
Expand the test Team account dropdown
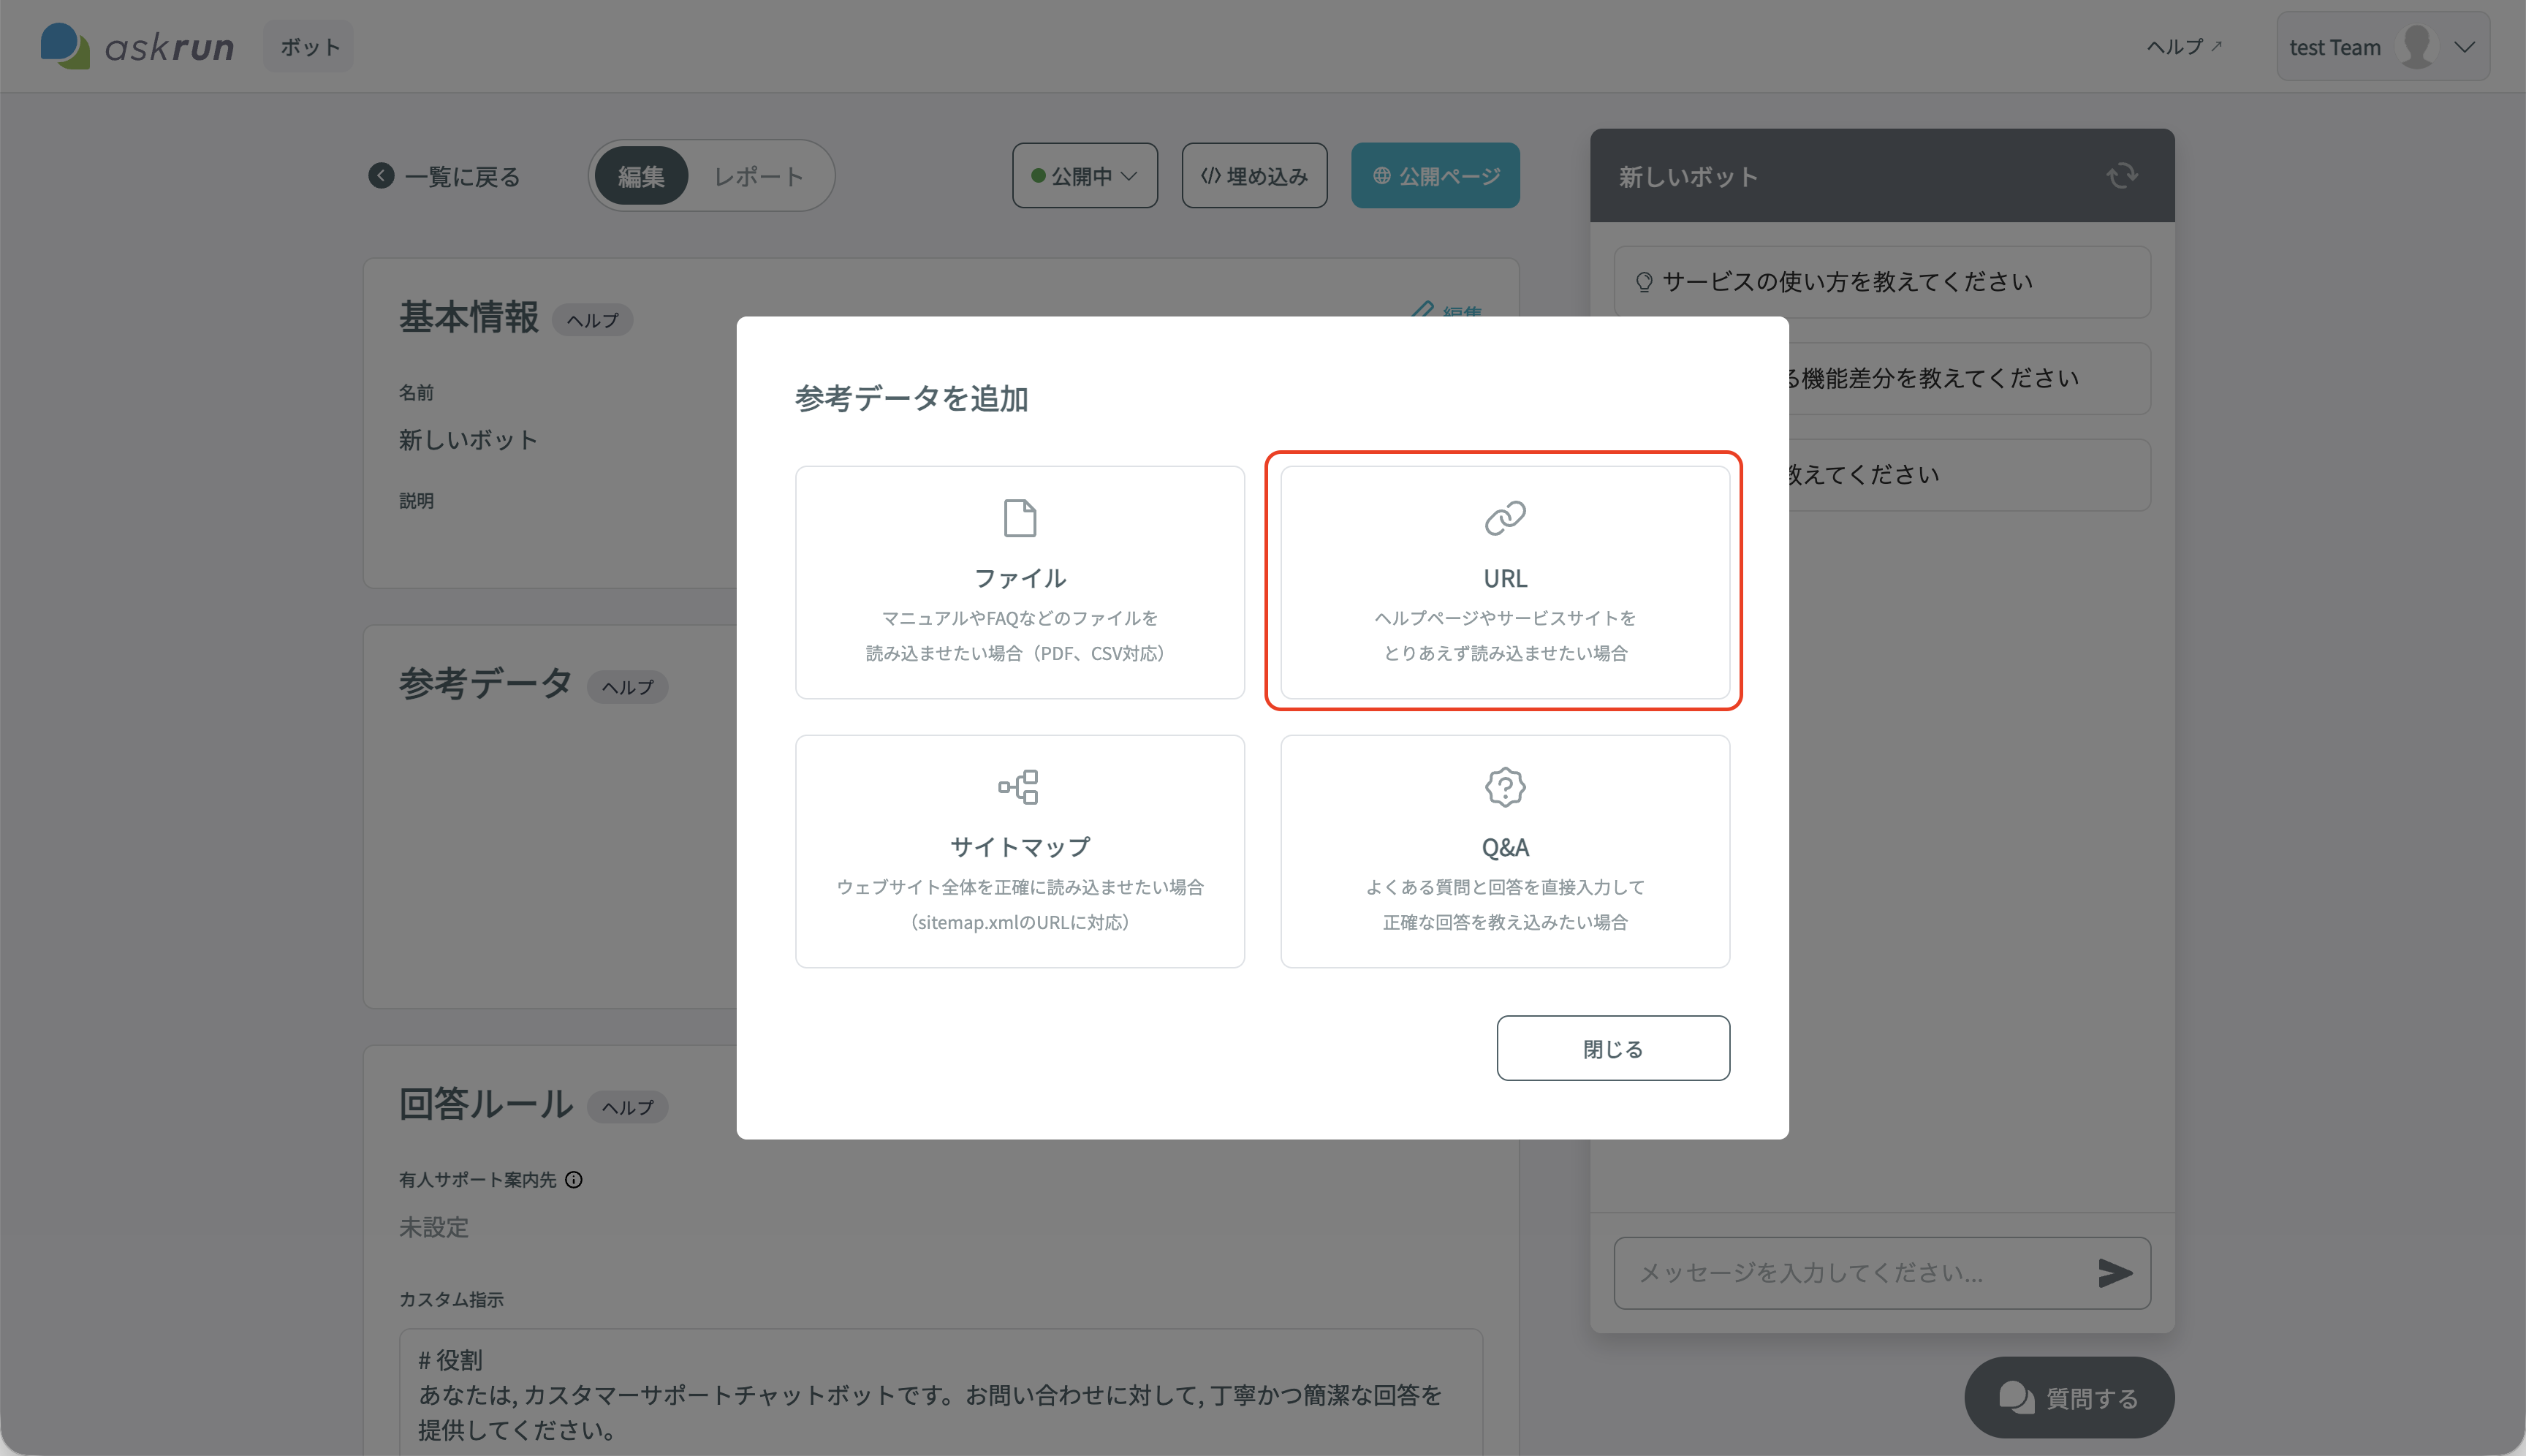(x=2383, y=46)
